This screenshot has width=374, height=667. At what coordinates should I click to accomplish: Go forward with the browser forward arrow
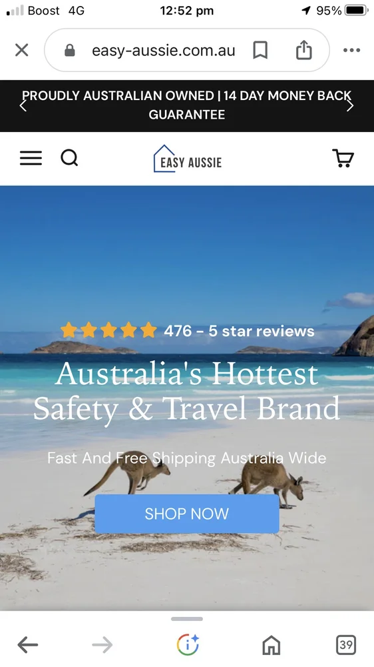coord(102,645)
